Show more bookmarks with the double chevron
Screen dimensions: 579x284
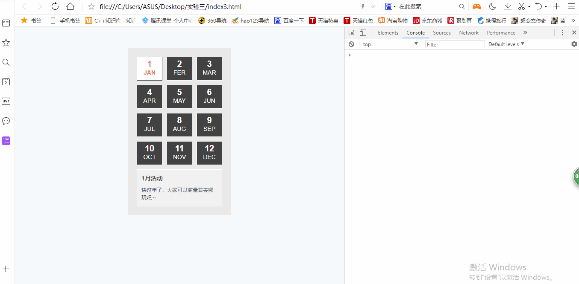(x=573, y=20)
